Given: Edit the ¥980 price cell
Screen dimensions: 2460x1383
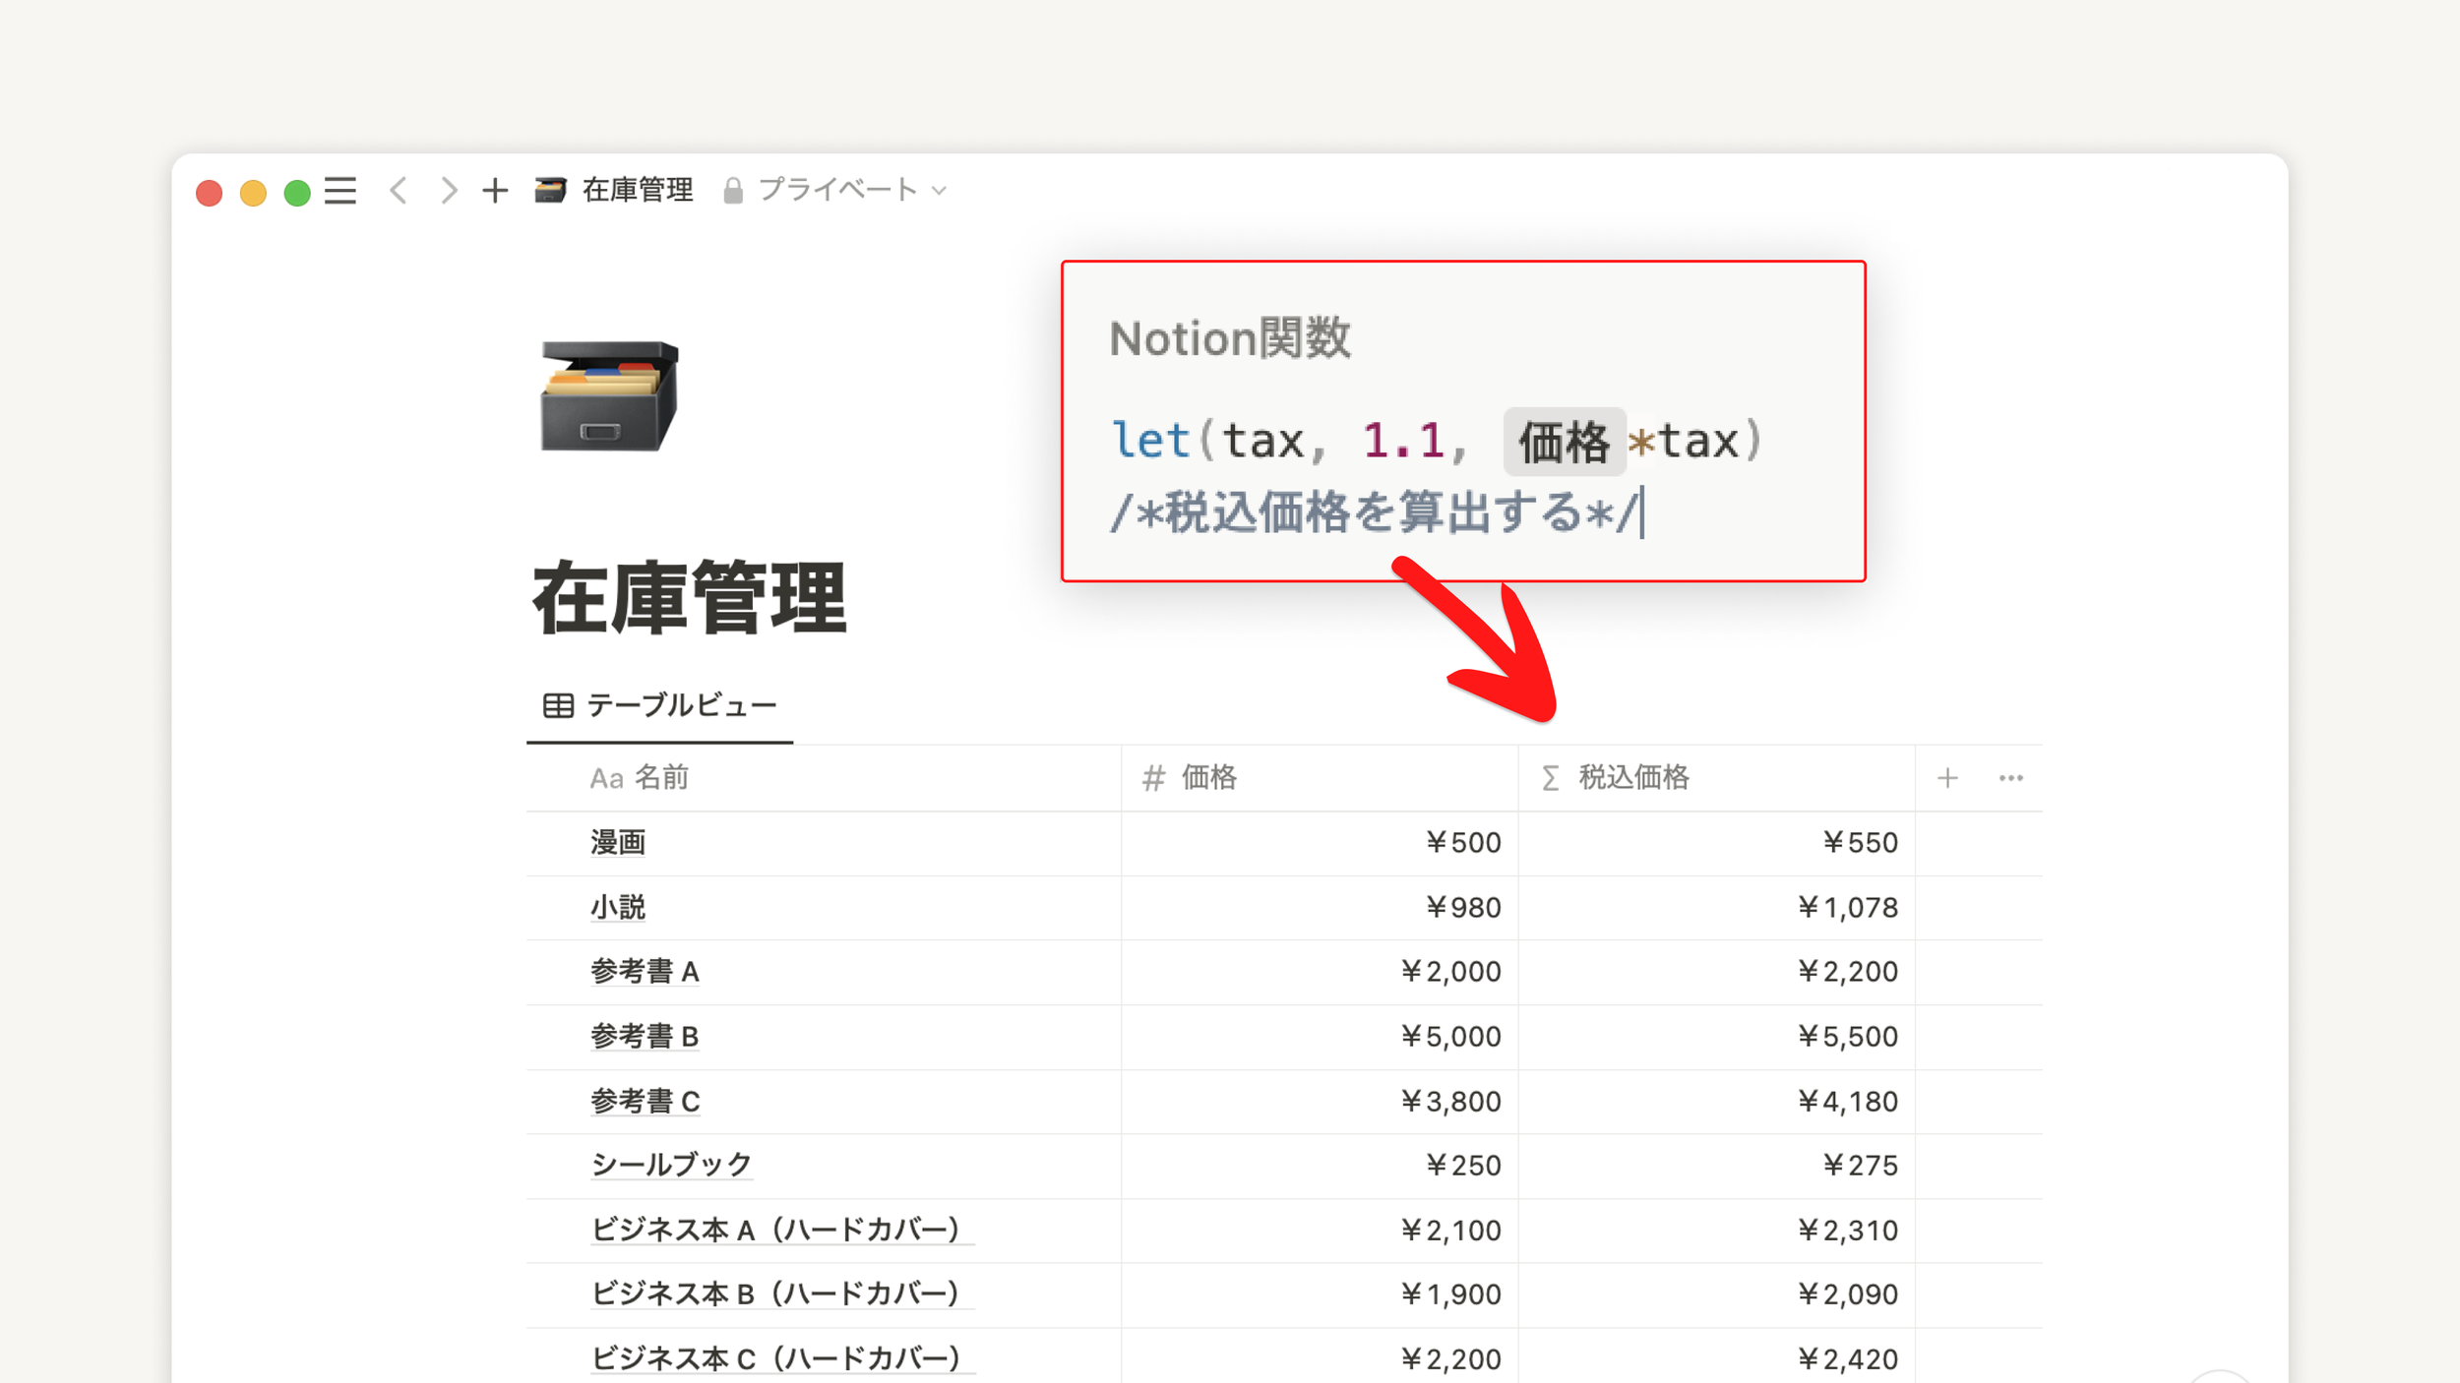Looking at the screenshot, I should point(1463,907).
